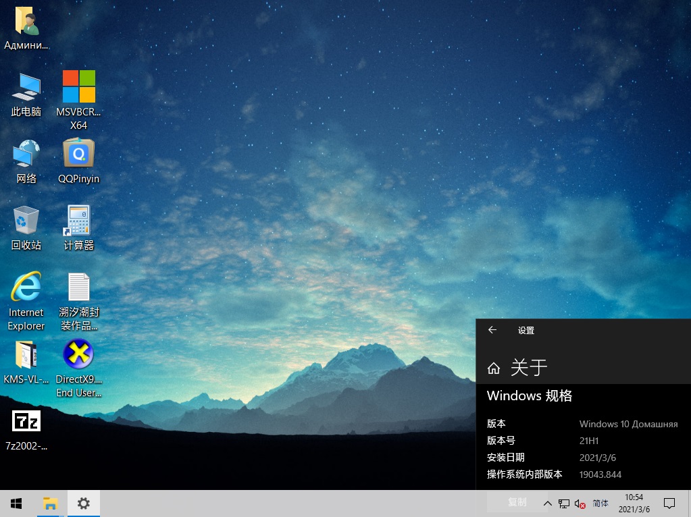Expand the hidden system tray icons chevron

[x=547, y=504]
